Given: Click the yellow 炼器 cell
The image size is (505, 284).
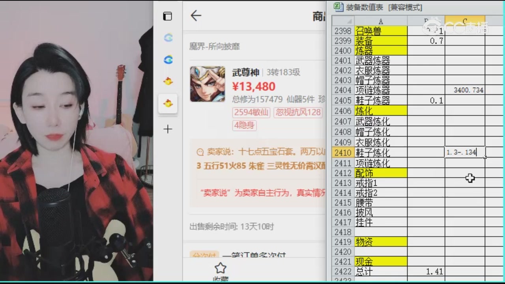Looking at the screenshot, I should point(381,50).
